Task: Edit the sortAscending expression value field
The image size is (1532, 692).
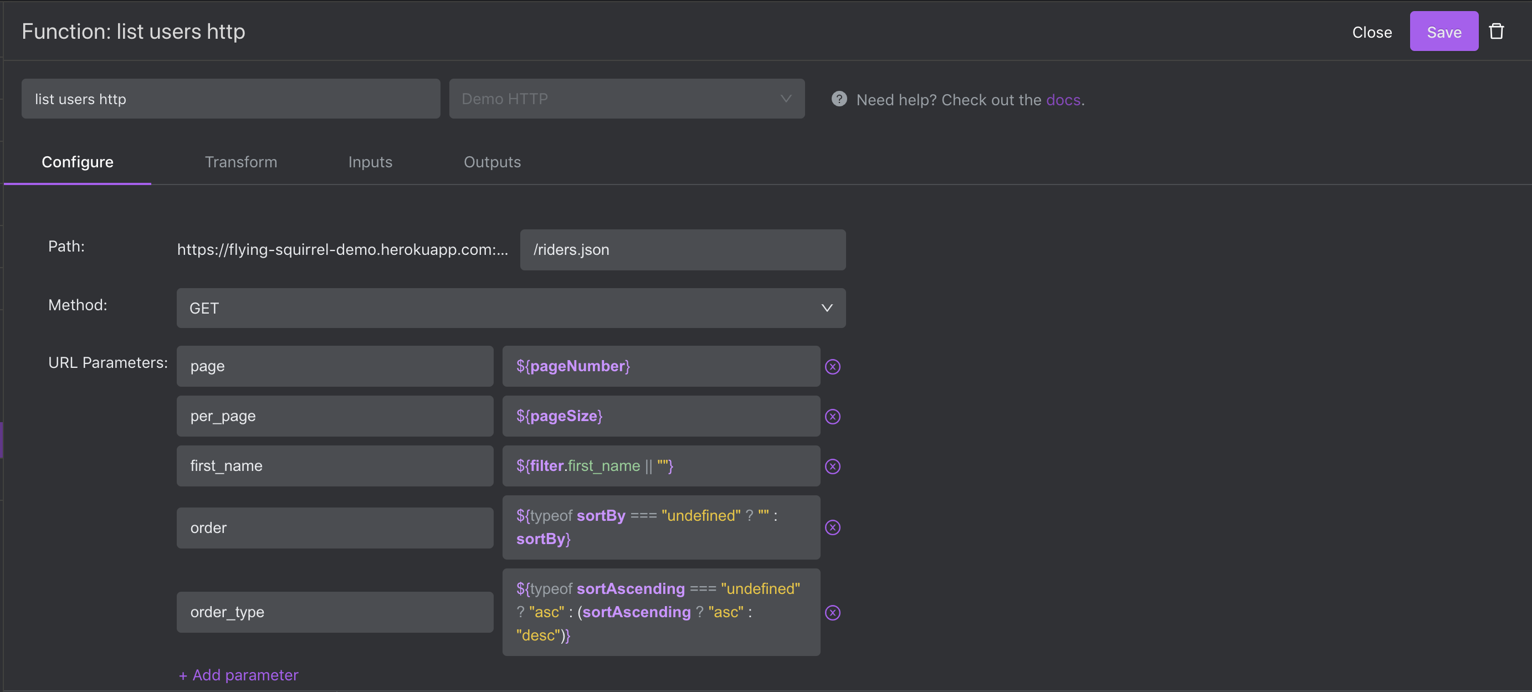Action: point(662,612)
